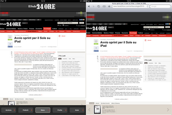
Task: Tap the Safari back arrow
Action: click(89, 6)
